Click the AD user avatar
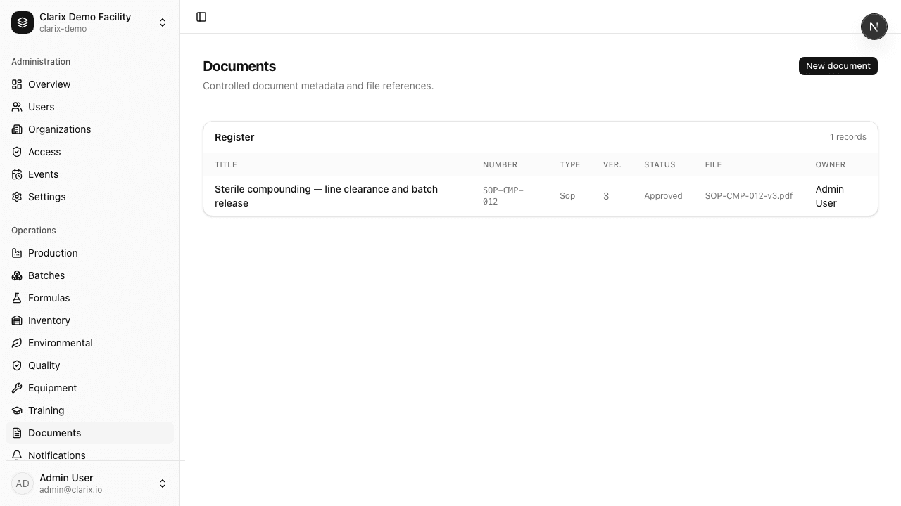This screenshot has width=901, height=506. (x=23, y=484)
